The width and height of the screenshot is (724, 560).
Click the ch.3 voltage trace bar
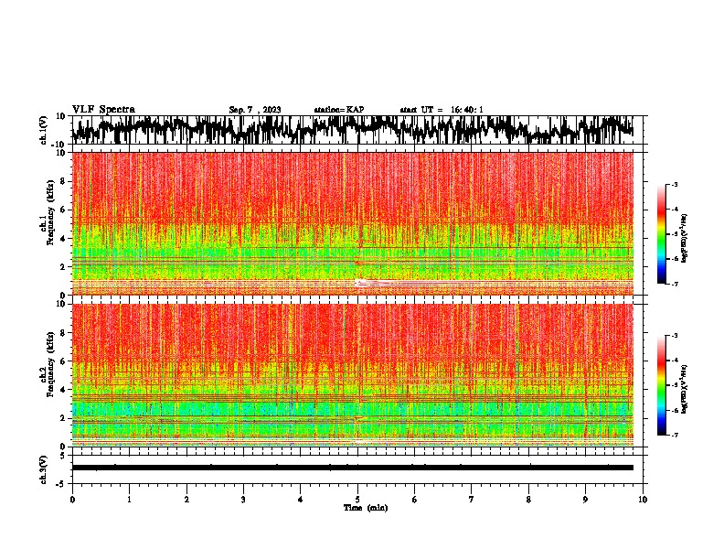(x=353, y=468)
